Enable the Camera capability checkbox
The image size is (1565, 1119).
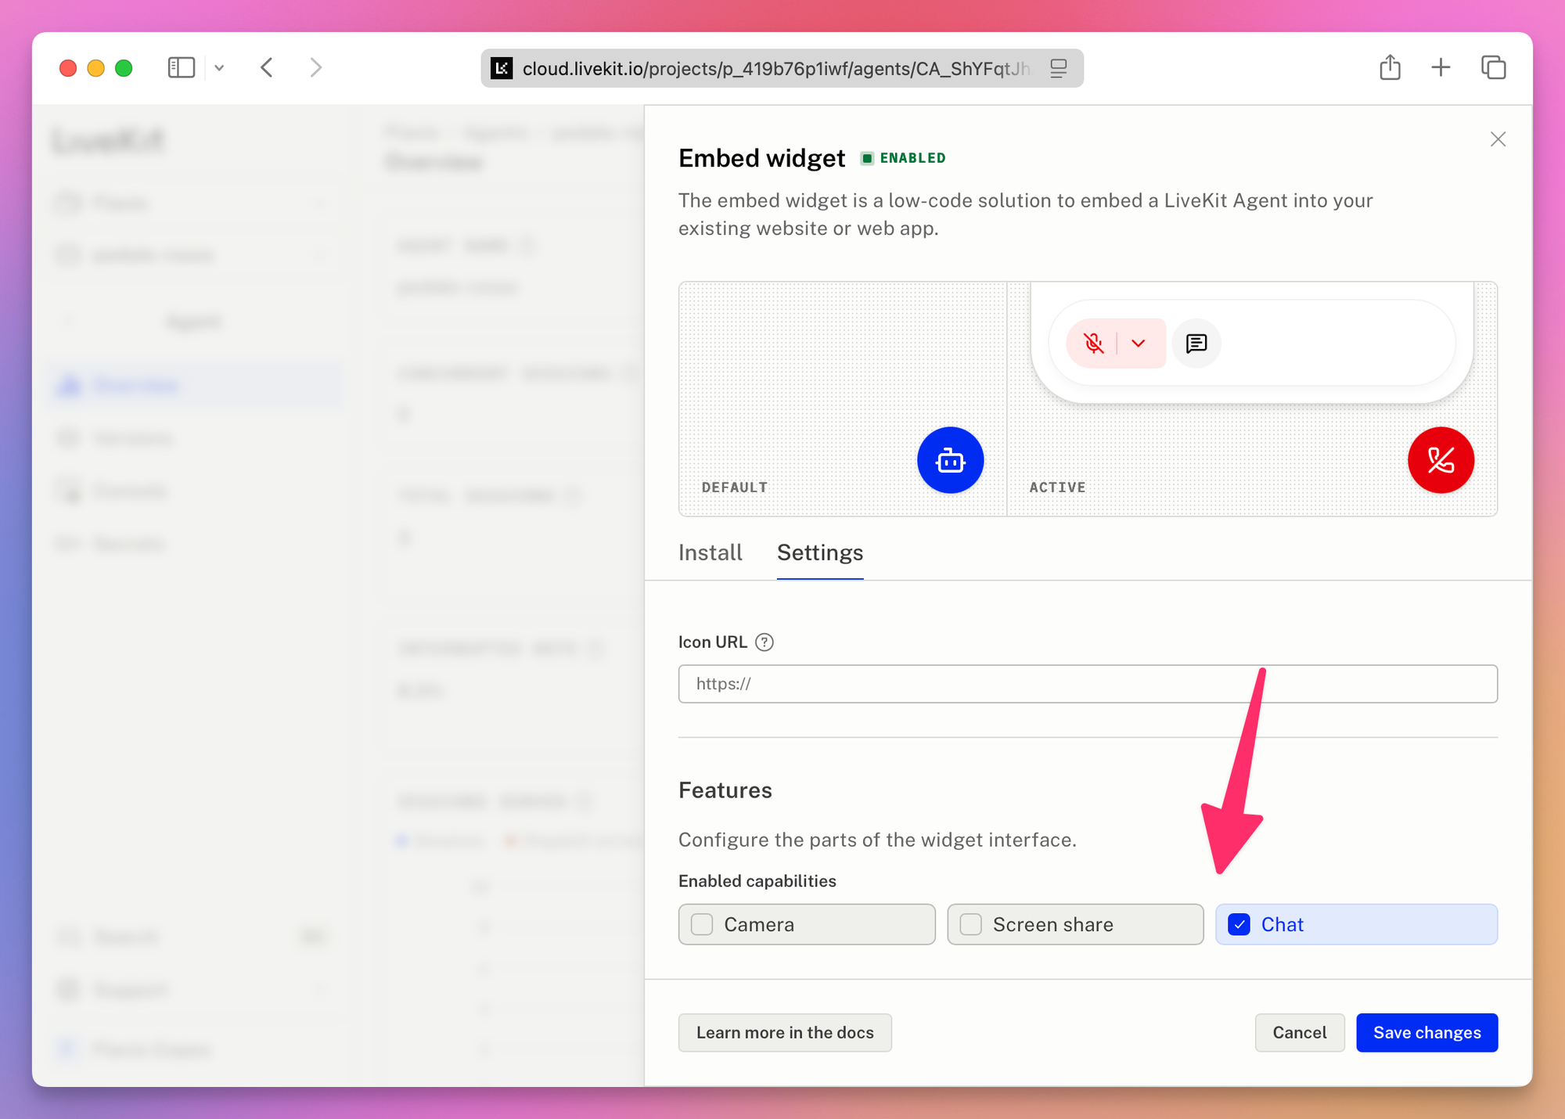(703, 924)
